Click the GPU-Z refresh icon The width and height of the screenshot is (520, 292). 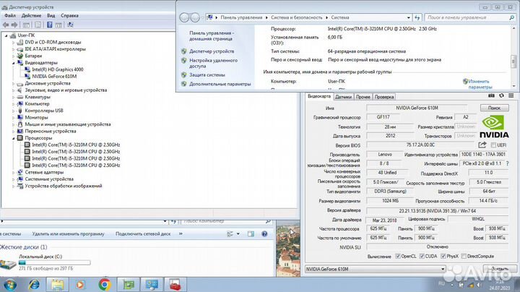[501, 95]
